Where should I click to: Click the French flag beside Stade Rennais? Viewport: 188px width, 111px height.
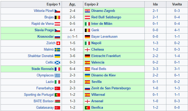pyautogui.click(x=57, y=69)
